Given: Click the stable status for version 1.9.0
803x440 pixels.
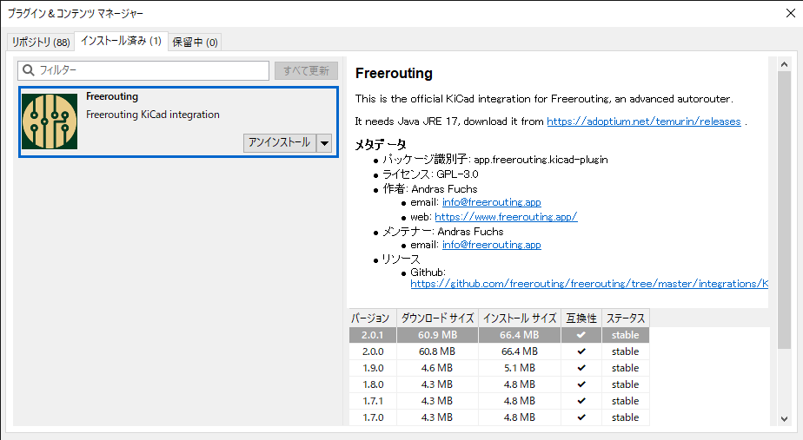Looking at the screenshot, I should click(626, 368).
